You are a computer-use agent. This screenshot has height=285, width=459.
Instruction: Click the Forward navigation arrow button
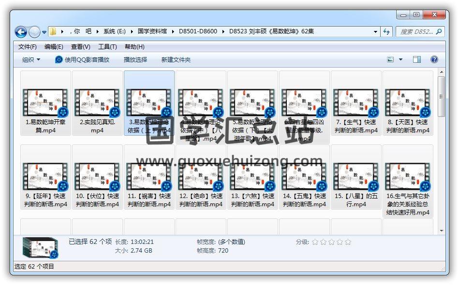tap(34, 32)
